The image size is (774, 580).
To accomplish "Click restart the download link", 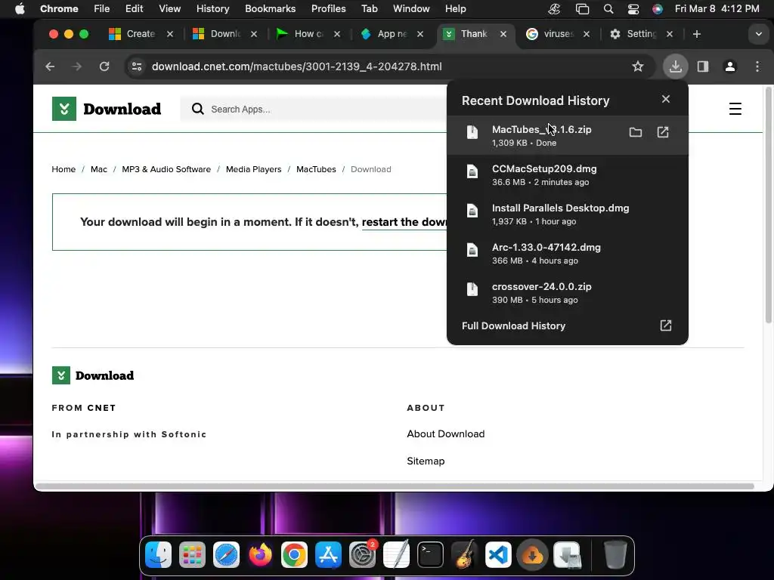I will coord(404,222).
